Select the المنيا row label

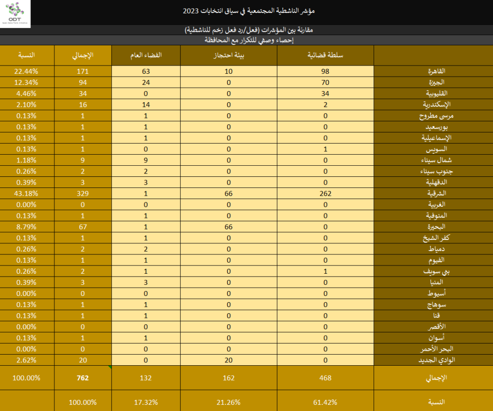pos(436,282)
